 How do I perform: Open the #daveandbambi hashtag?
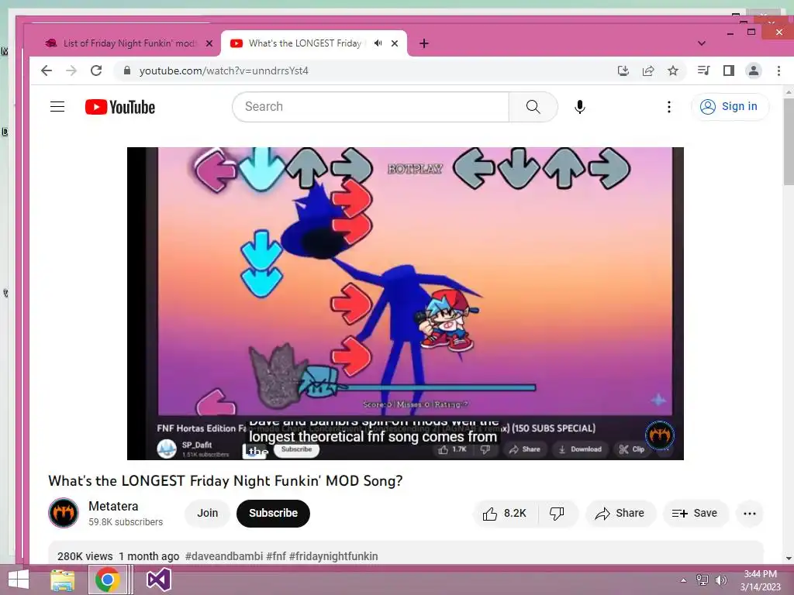[224, 556]
